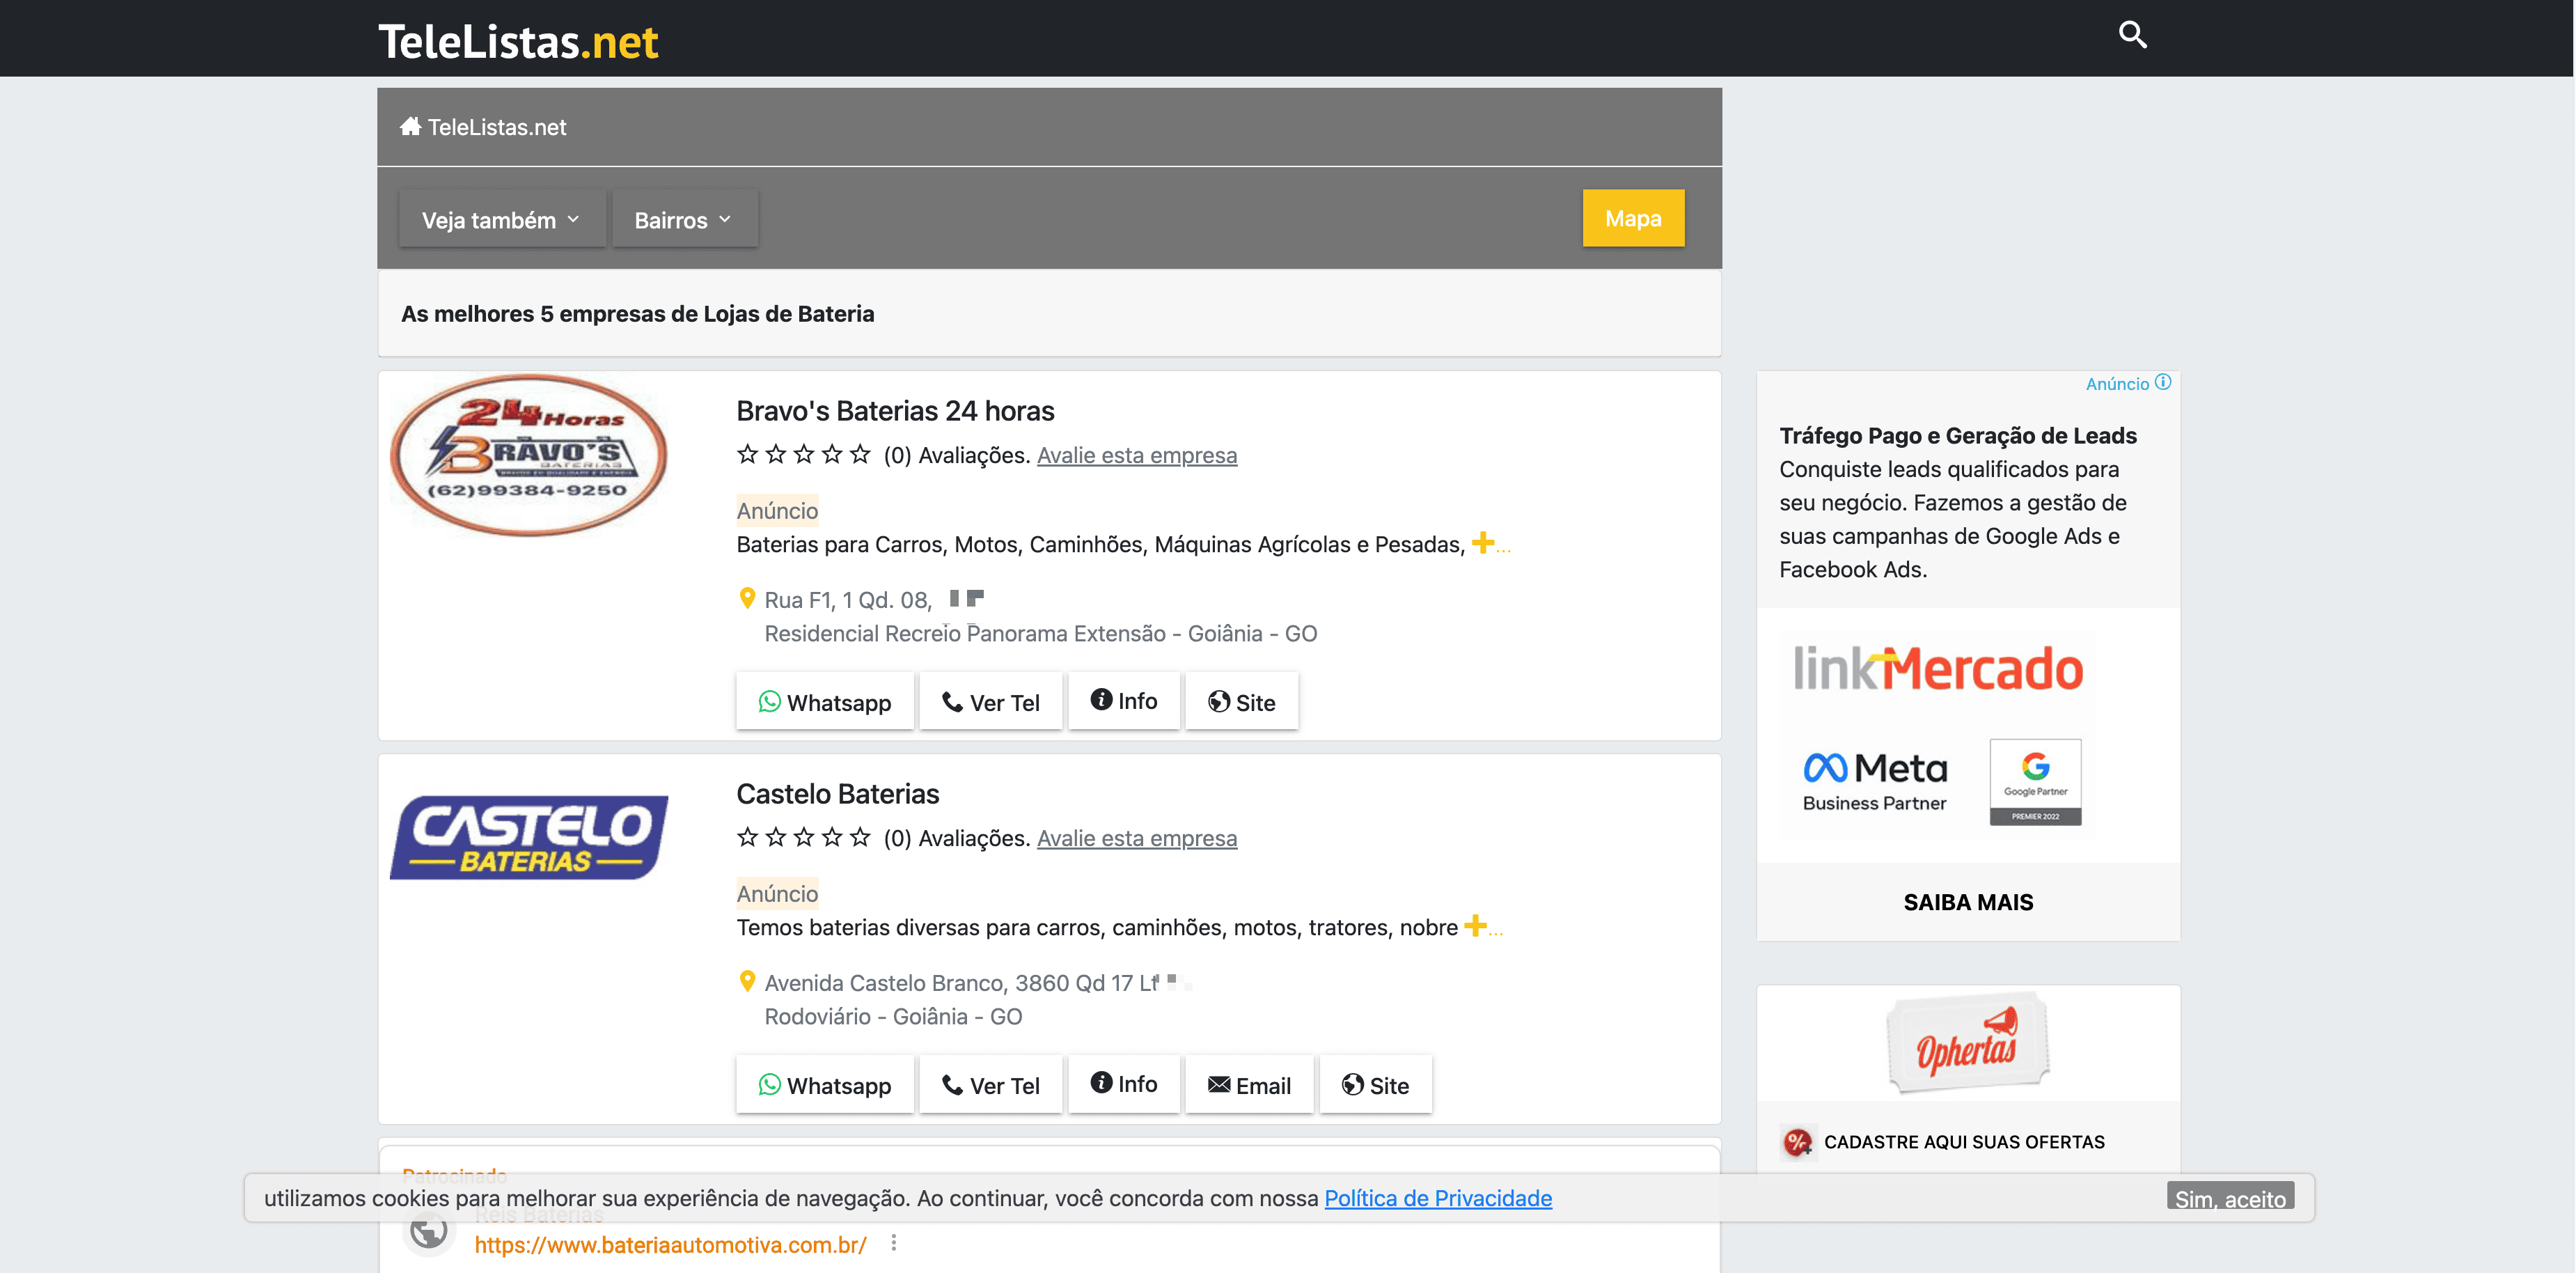Viewport: 2576px width, 1273px height.
Task: Open Whatsapp for Castelo Baterias
Action: tap(824, 1085)
